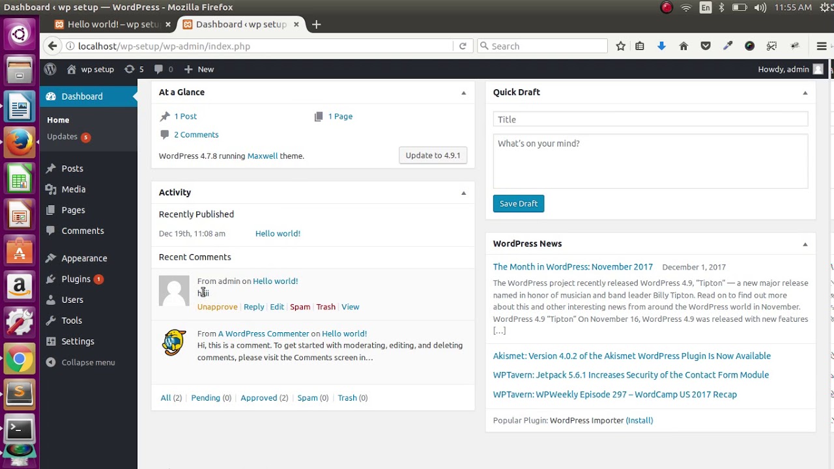
Task: Launch Firefox from Ubuntu launcher
Action: coord(20,141)
